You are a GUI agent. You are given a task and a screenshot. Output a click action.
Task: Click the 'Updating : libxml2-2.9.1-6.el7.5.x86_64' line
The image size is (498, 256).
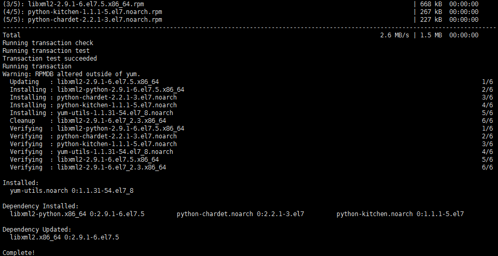coord(85,82)
